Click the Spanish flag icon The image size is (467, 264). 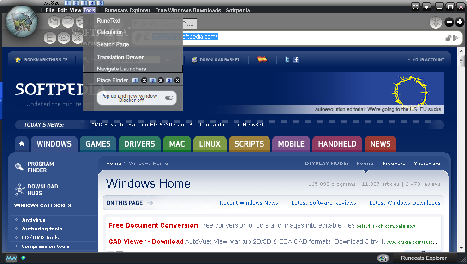[x=263, y=59]
